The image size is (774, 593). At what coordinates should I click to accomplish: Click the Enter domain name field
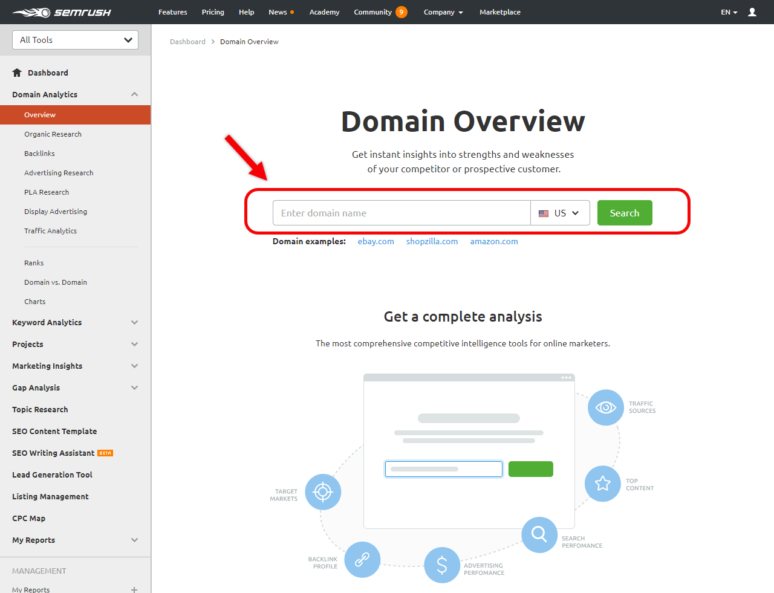pyautogui.click(x=401, y=213)
